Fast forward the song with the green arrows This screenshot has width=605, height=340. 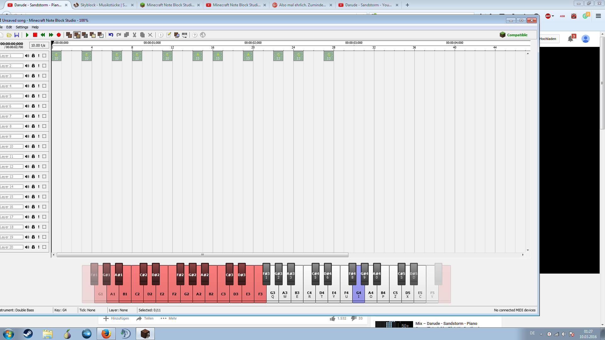click(51, 35)
